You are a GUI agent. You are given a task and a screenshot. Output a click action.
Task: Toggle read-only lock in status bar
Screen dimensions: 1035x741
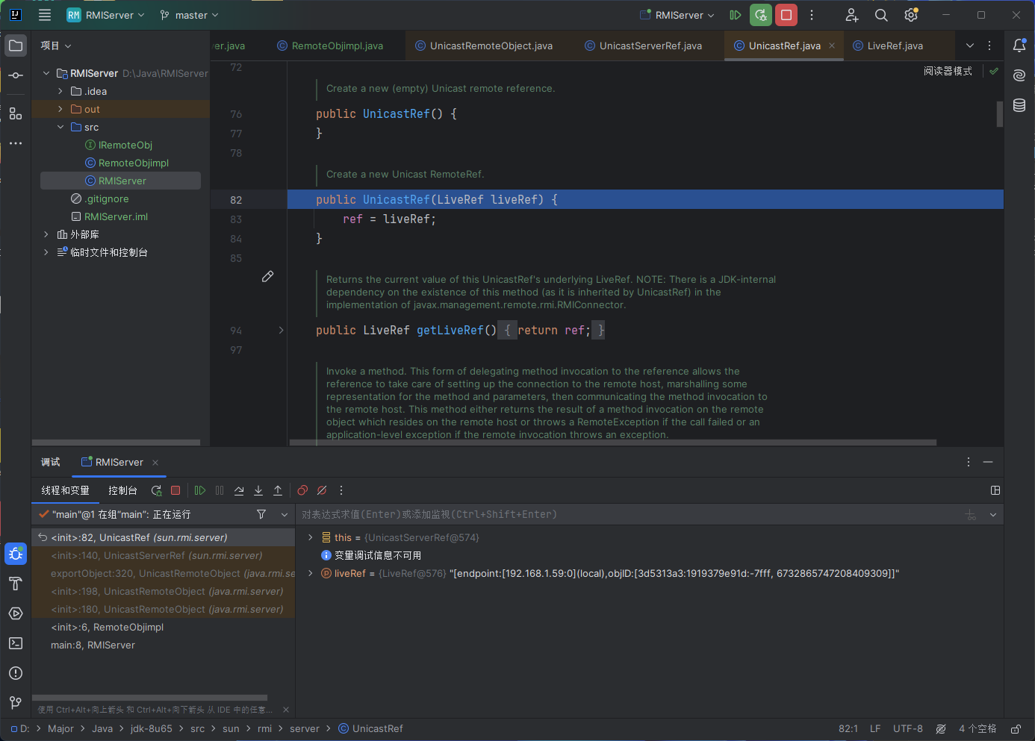[x=1016, y=729]
